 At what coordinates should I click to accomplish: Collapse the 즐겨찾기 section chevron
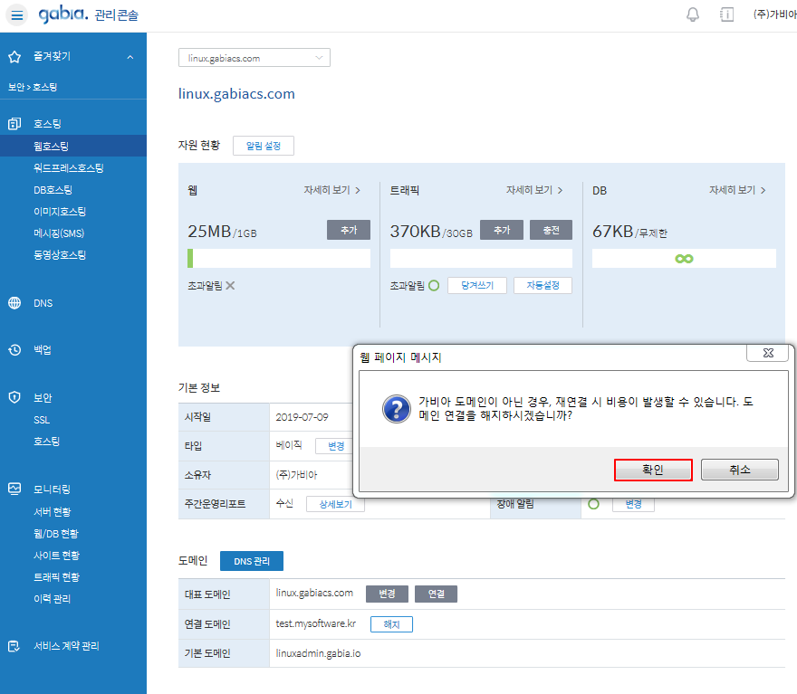click(130, 57)
